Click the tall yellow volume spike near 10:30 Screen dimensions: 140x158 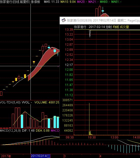pos(89,119)
